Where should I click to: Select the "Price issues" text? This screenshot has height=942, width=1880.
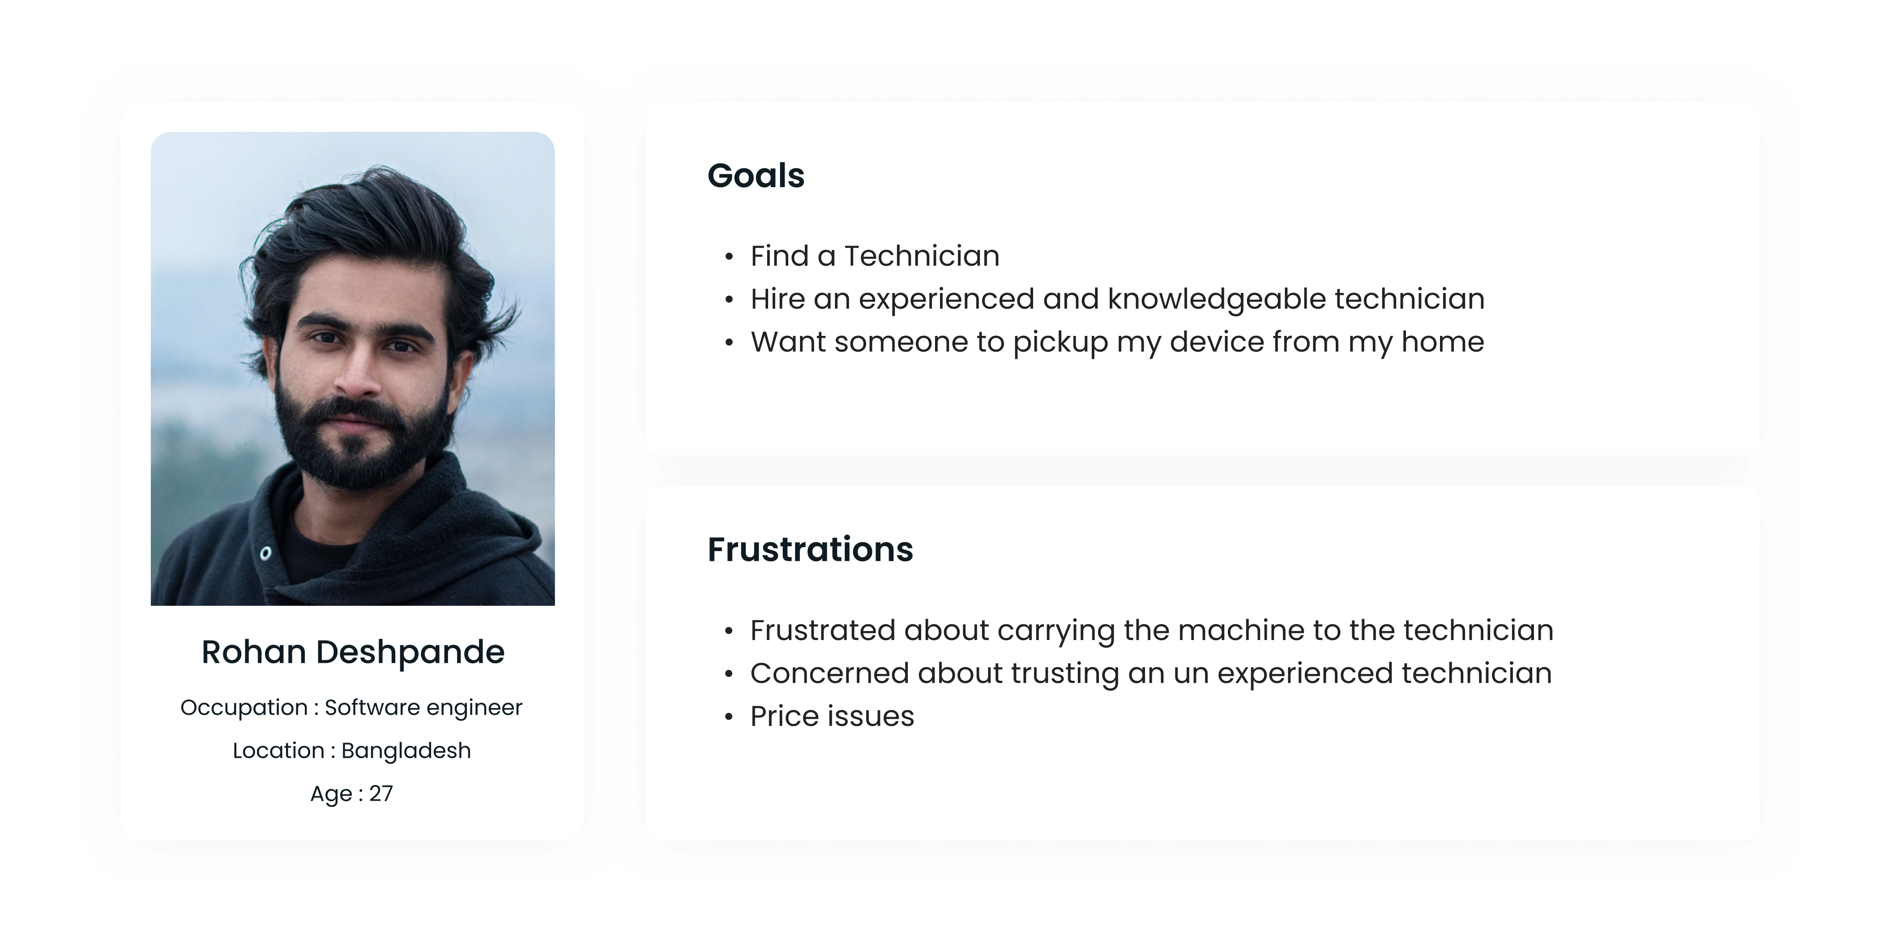[x=832, y=716]
